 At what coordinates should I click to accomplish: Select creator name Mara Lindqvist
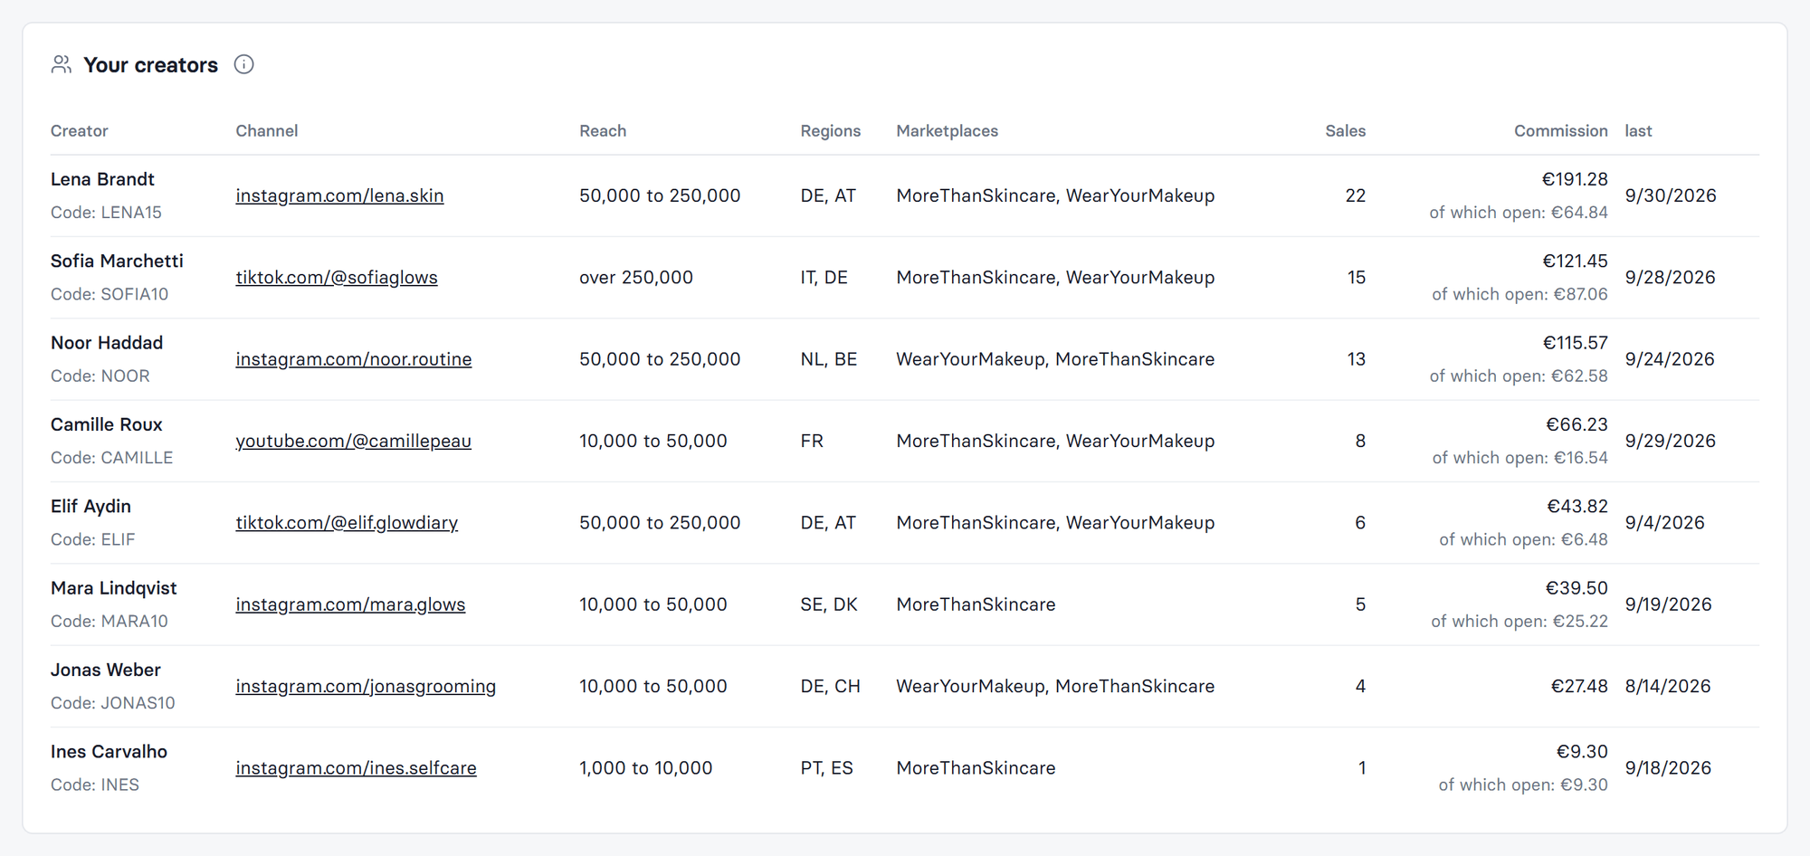[114, 588]
